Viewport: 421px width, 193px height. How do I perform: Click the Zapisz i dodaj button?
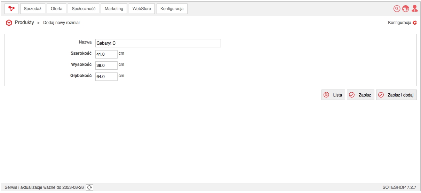coord(396,95)
